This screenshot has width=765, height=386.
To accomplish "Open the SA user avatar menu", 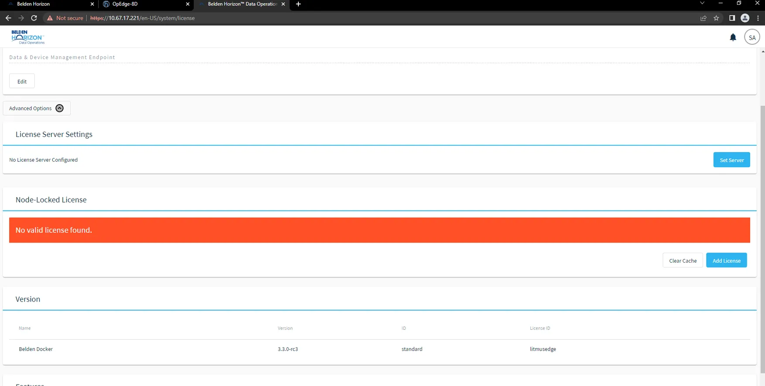I will pyautogui.click(x=752, y=37).
